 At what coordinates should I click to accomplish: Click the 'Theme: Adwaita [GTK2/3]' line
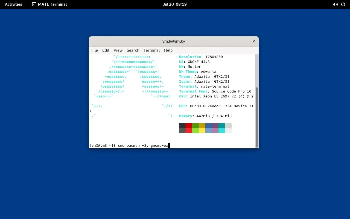click(x=204, y=77)
